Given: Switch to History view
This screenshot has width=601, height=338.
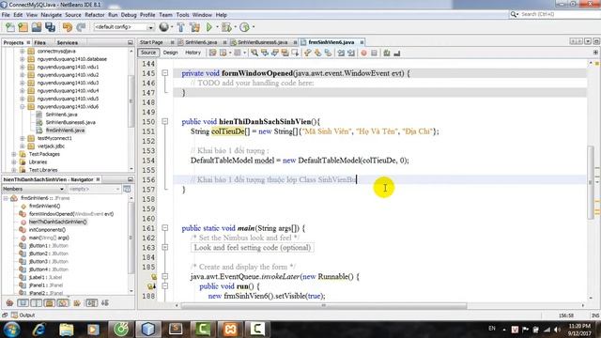Looking at the screenshot, I should tap(193, 53).
